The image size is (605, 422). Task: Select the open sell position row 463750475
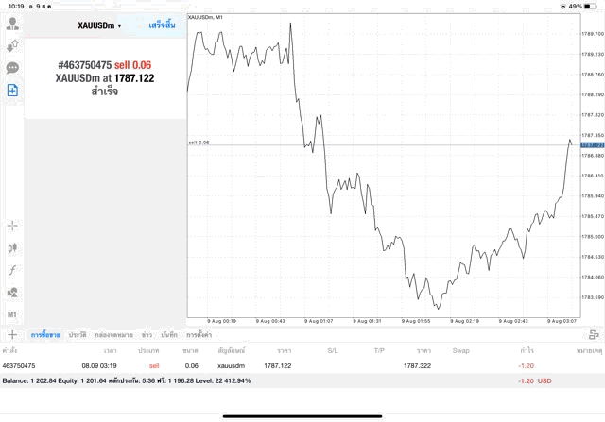pos(284,365)
